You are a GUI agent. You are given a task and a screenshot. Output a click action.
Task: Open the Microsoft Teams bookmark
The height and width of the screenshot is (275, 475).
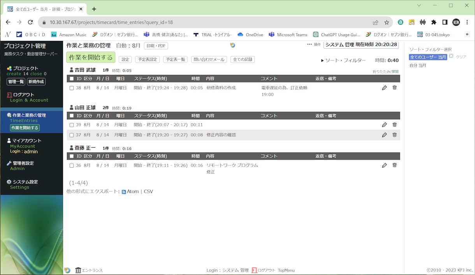coord(288,35)
